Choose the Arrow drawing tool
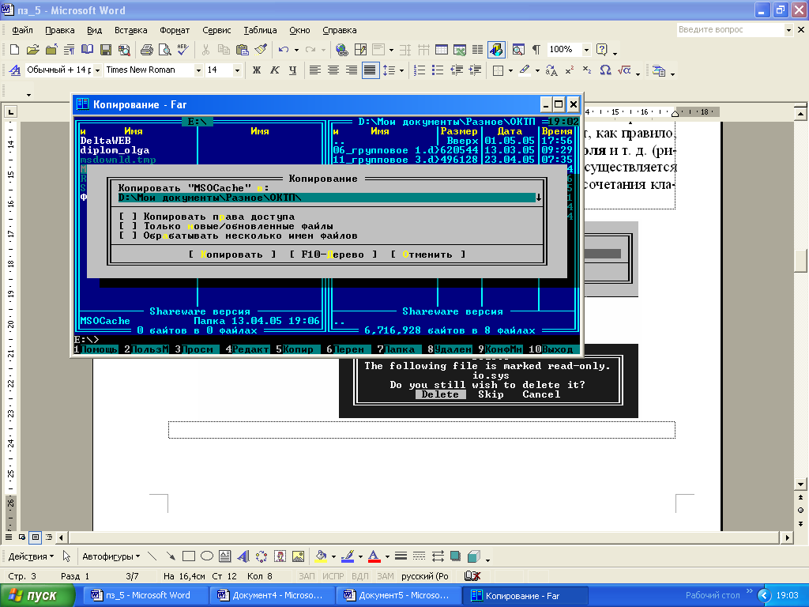The image size is (809, 607). 171,556
